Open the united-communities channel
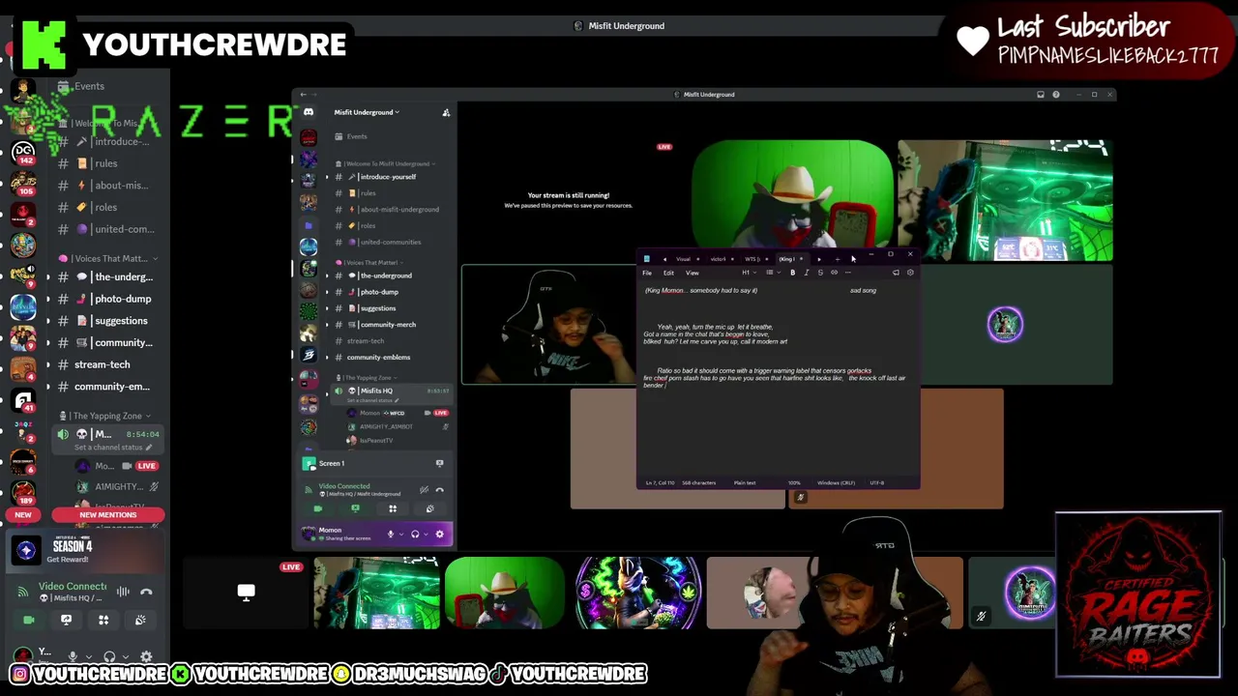This screenshot has height=696, width=1238. (390, 242)
